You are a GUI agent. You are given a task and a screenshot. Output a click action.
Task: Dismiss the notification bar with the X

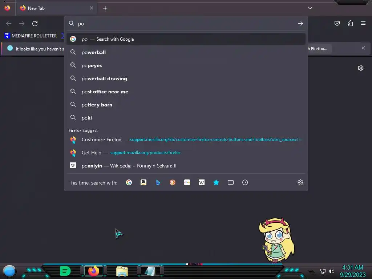pos(363,48)
